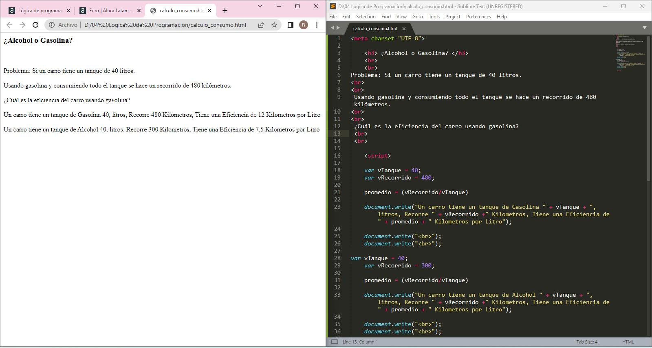Image resolution: width=652 pixels, height=348 pixels.
Task: Bookmark this page with star icon
Action: click(274, 25)
